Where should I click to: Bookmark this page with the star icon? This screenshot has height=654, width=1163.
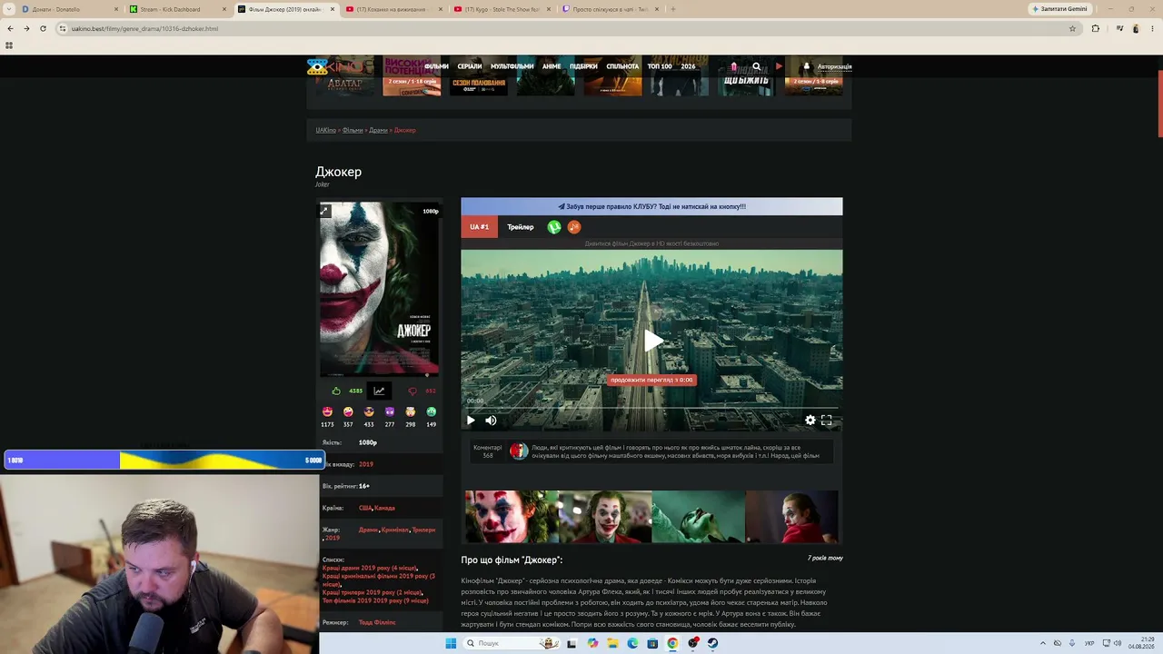[x=1072, y=28]
